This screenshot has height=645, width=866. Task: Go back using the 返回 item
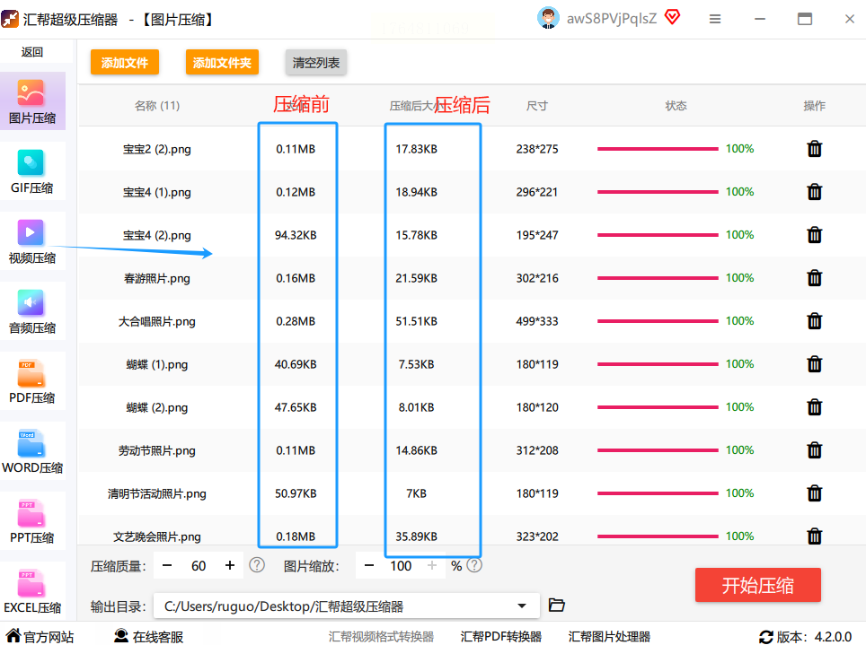[x=32, y=52]
